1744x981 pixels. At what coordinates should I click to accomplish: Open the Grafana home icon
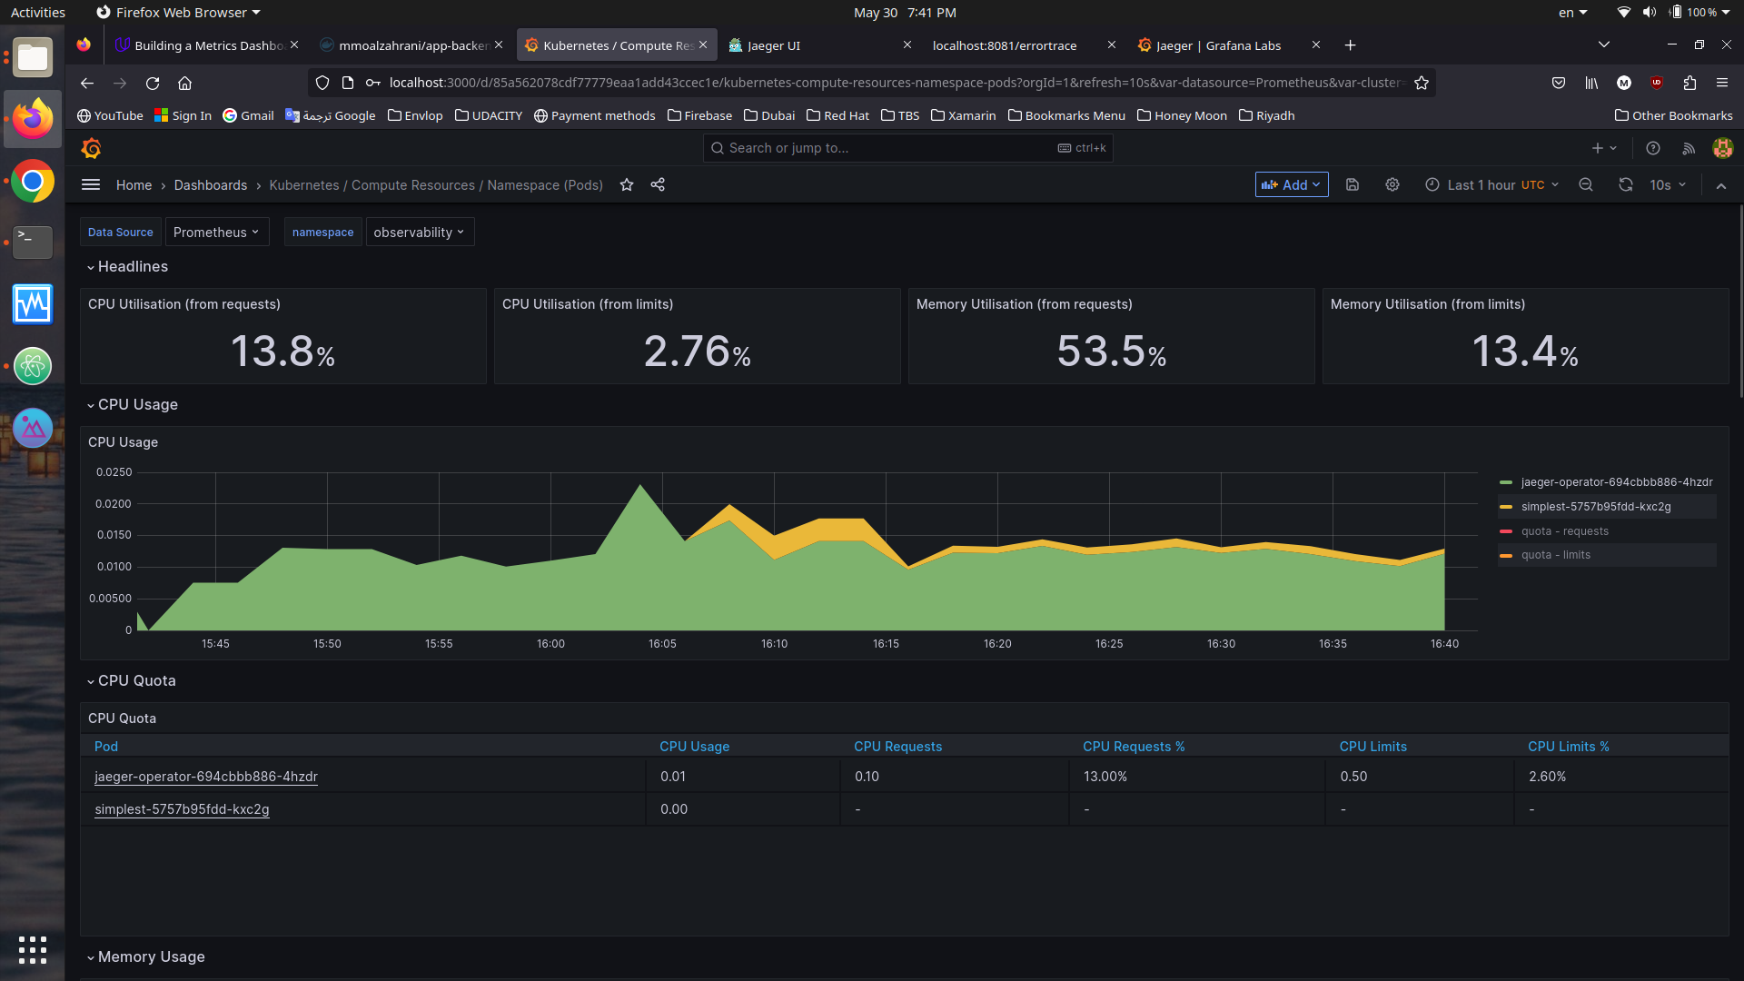point(91,148)
